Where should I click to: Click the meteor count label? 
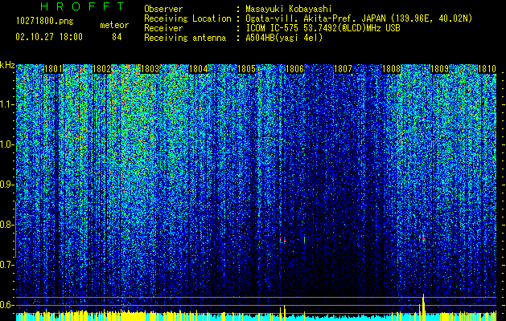pyautogui.click(x=114, y=25)
